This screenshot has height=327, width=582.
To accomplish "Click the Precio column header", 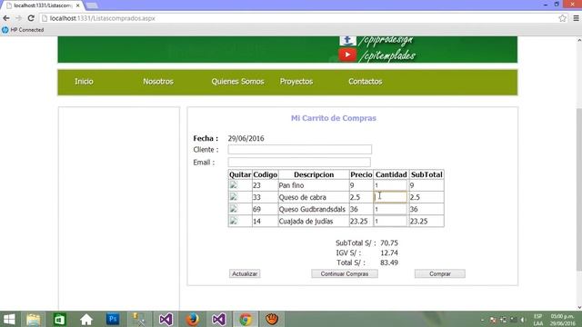I will pyautogui.click(x=361, y=174).
